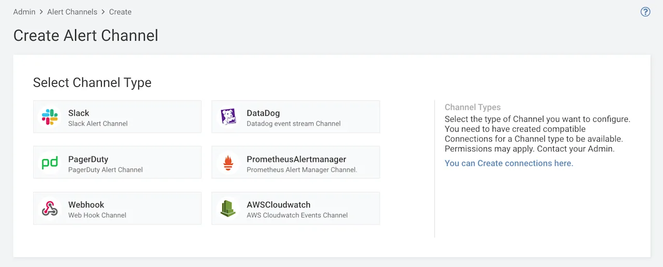Viewport: 663px width, 267px height.
Task: Click 'Permissions may apply. Contact your Admin.' text
Action: [529, 149]
